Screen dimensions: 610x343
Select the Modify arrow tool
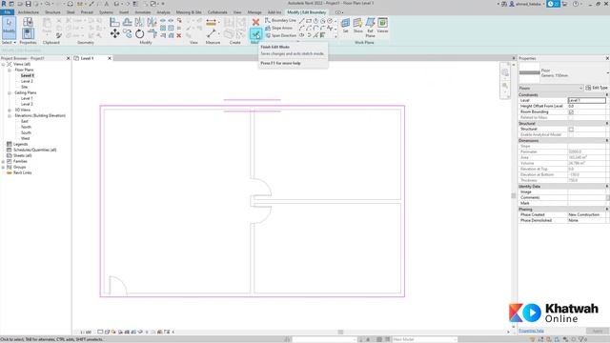tap(9, 27)
